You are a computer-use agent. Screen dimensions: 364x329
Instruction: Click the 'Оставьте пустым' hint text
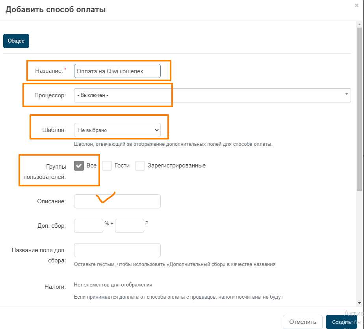[x=175, y=264]
